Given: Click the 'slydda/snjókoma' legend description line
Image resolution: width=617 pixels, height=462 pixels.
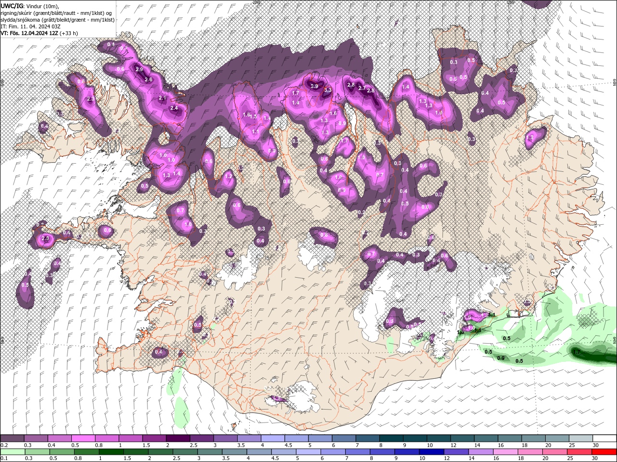Looking at the screenshot, I should pyautogui.click(x=57, y=20).
